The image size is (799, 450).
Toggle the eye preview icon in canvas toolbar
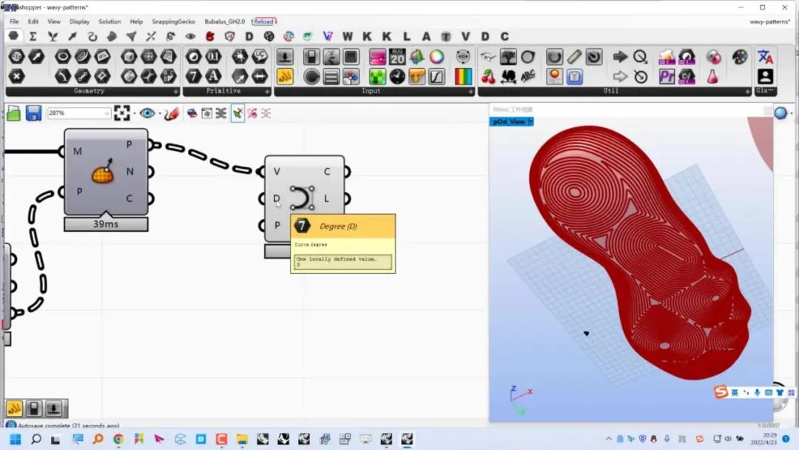pyautogui.click(x=147, y=113)
